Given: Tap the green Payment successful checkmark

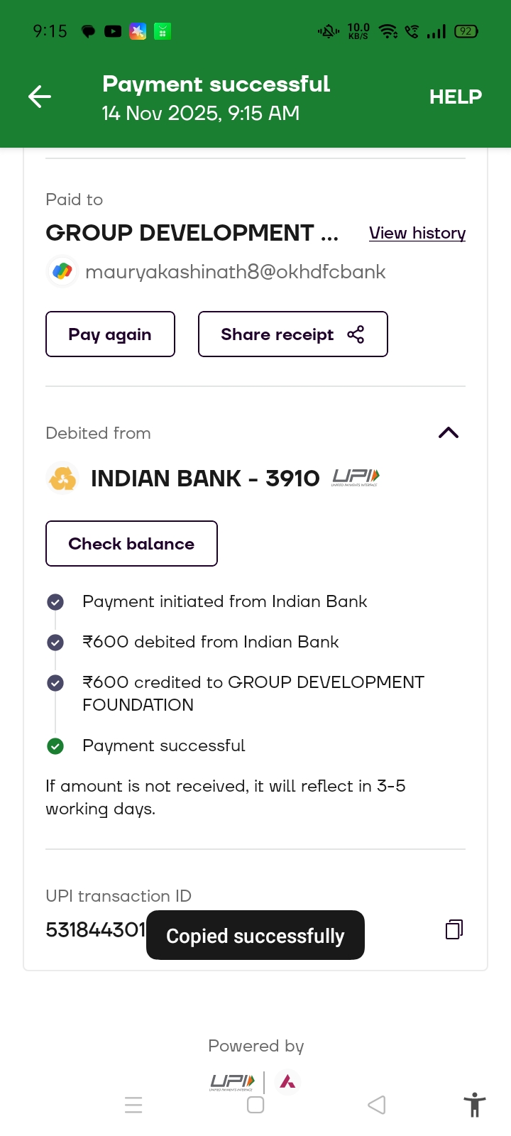Looking at the screenshot, I should 55,745.
